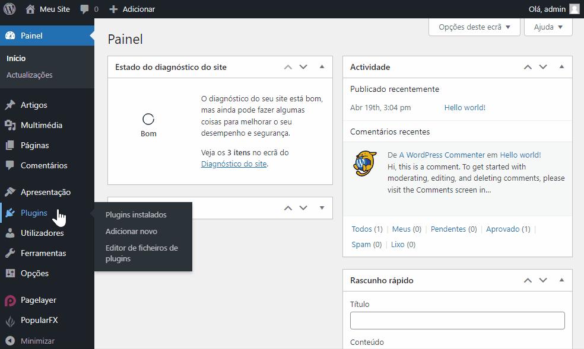Click the Multimédia media icon
Viewport: 584px width, 349px height.
tap(10, 125)
